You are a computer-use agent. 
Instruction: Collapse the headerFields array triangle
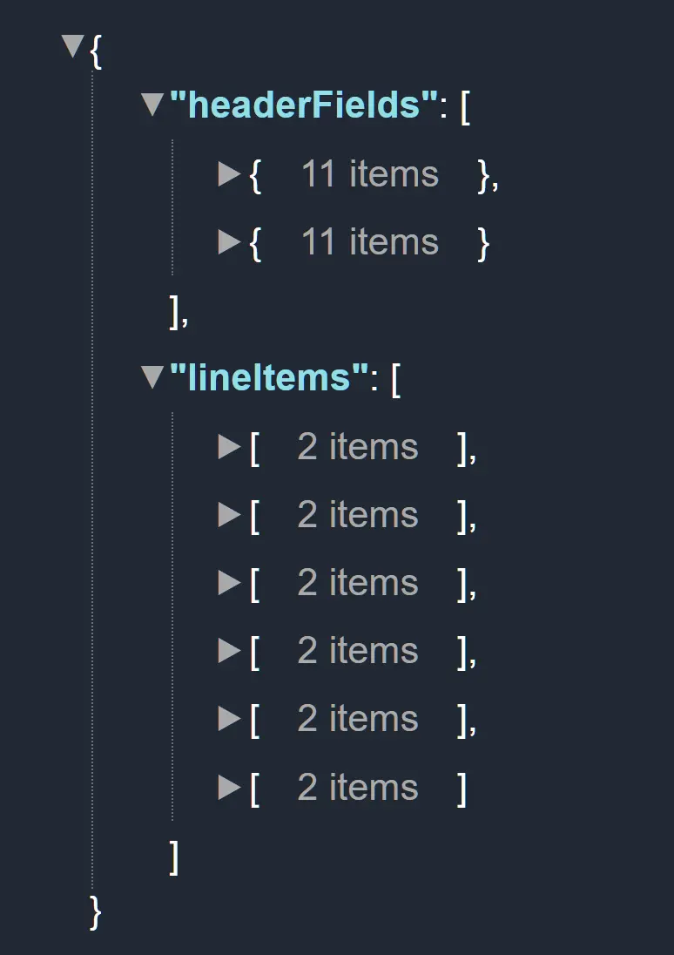(x=152, y=105)
